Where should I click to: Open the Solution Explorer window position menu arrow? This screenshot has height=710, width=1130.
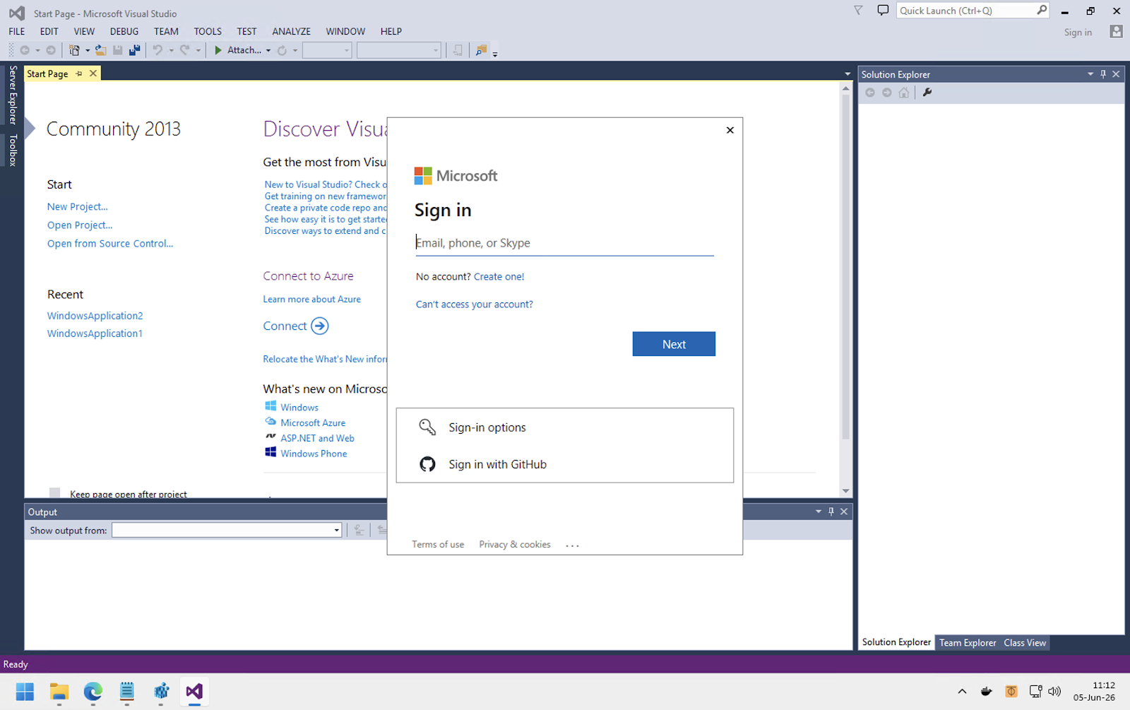tap(1090, 74)
